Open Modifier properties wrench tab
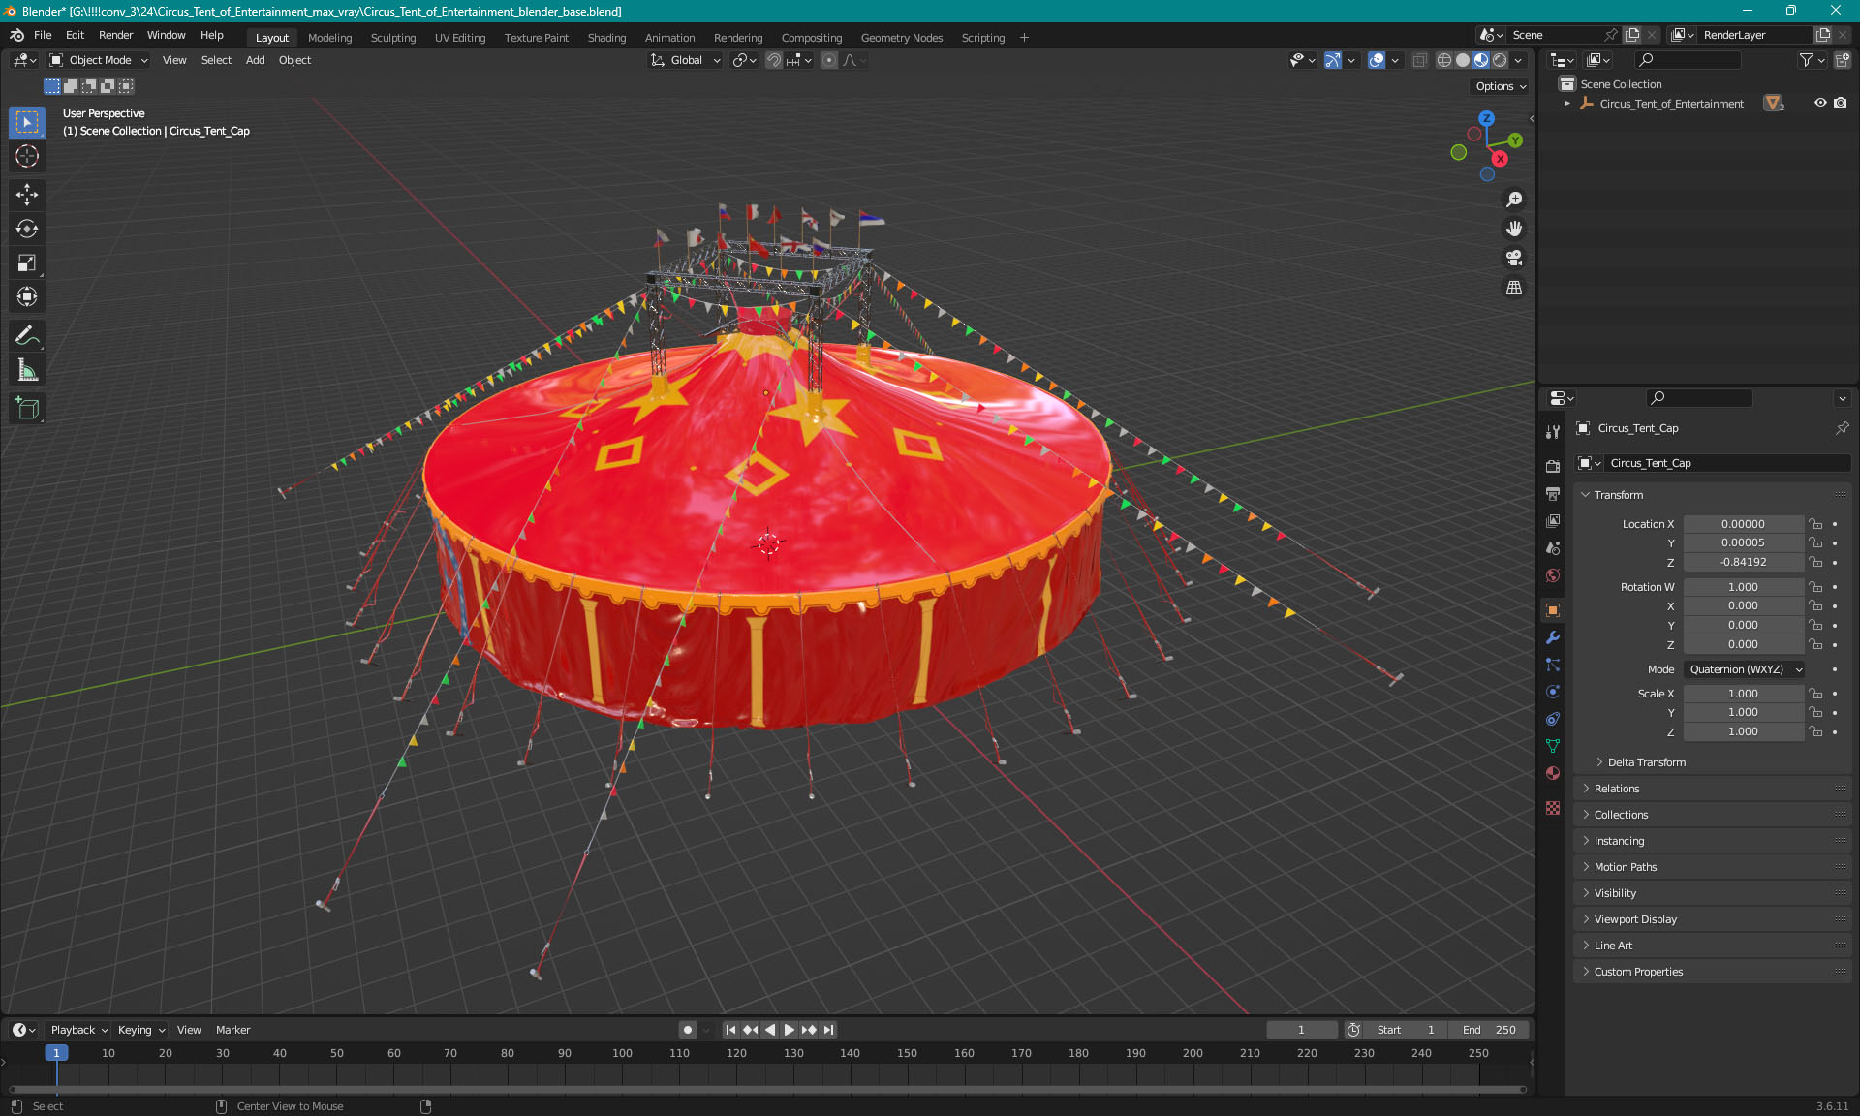 pyautogui.click(x=1553, y=637)
